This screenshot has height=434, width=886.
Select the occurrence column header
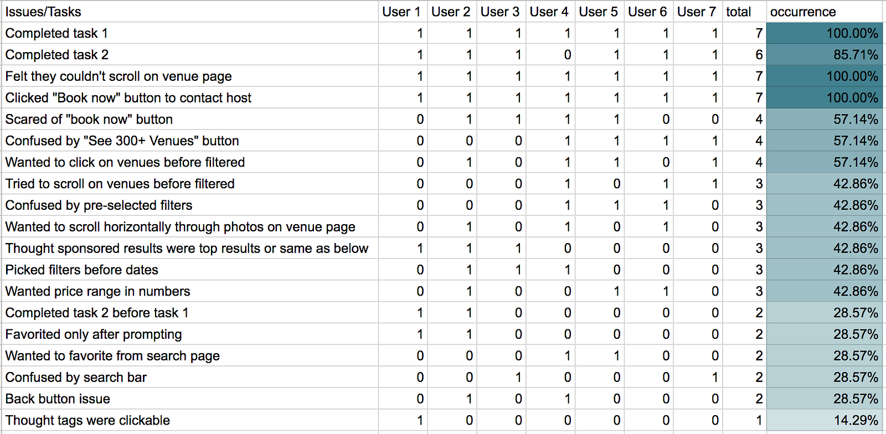click(803, 12)
